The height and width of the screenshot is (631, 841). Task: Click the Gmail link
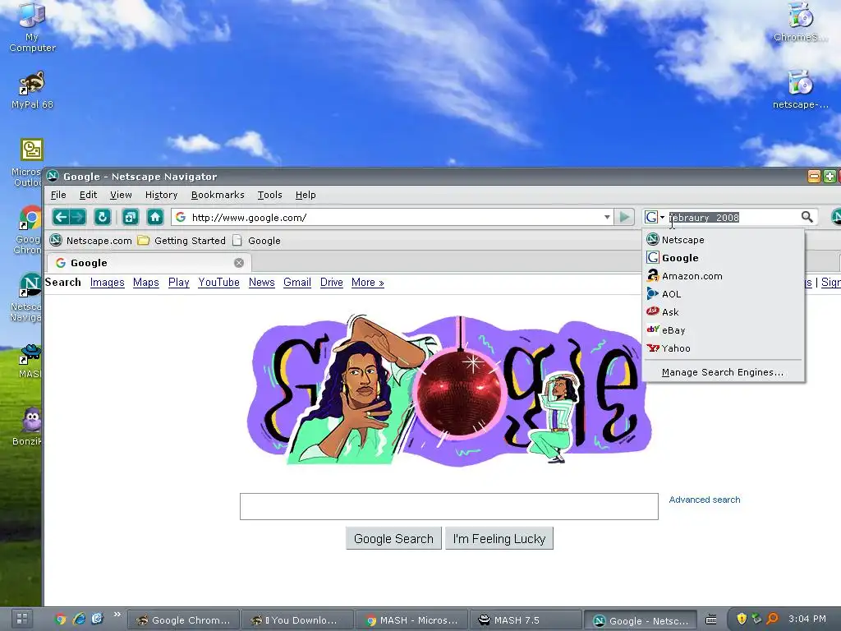[297, 283]
